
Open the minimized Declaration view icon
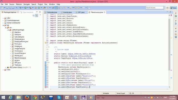(176, 34)
